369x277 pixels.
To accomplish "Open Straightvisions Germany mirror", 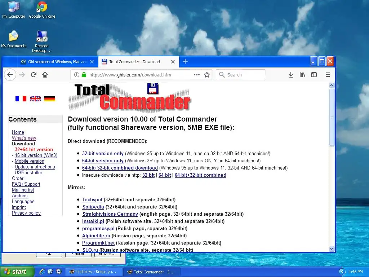I will (x=110, y=214).
